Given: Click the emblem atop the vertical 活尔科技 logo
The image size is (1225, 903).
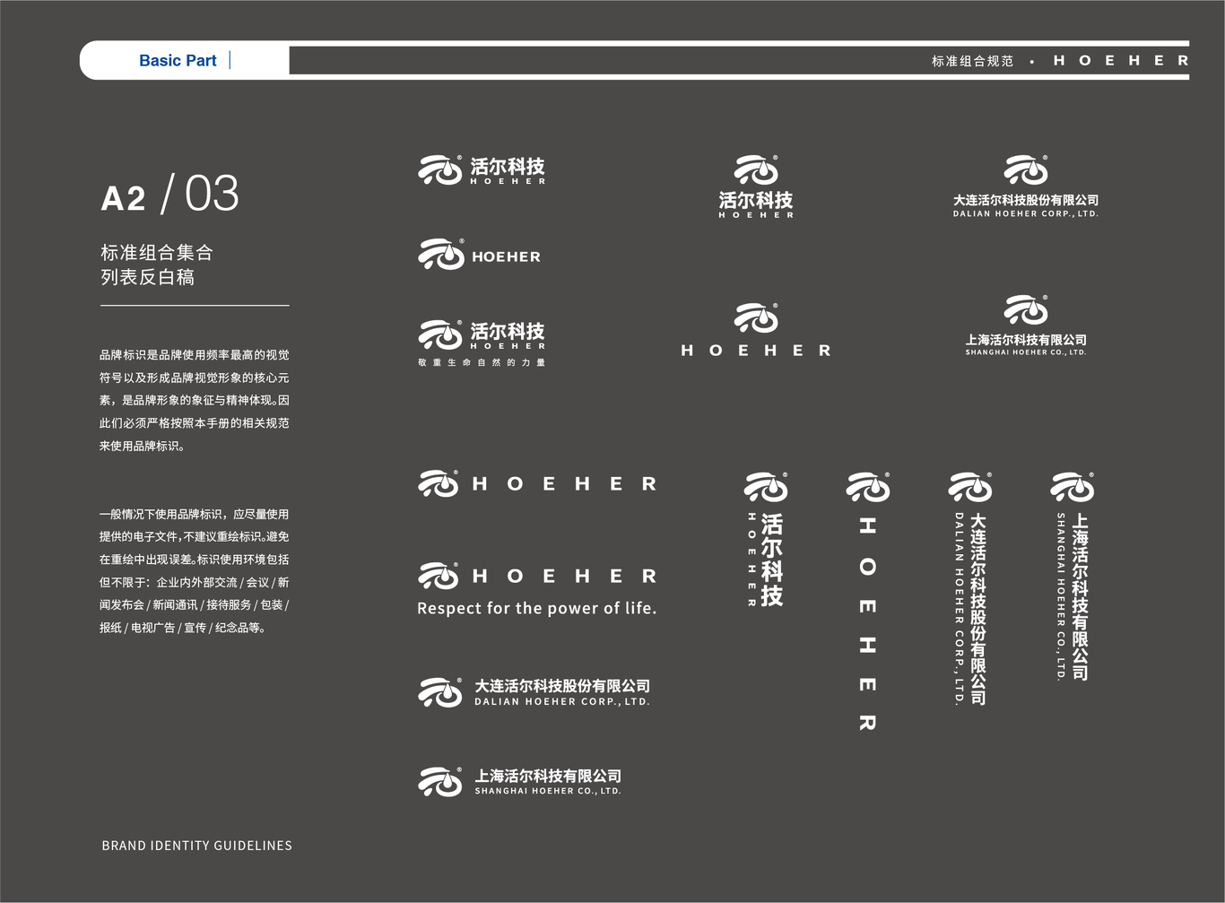Looking at the screenshot, I should click(x=766, y=487).
